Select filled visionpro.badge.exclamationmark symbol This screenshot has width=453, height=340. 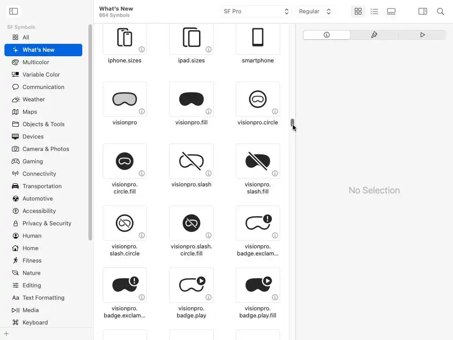[124, 285]
